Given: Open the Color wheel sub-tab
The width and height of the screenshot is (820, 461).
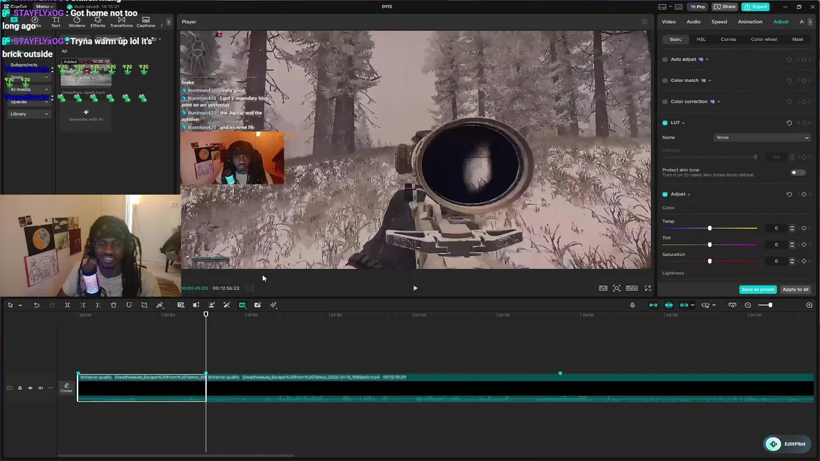Looking at the screenshot, I should (764, 40).
